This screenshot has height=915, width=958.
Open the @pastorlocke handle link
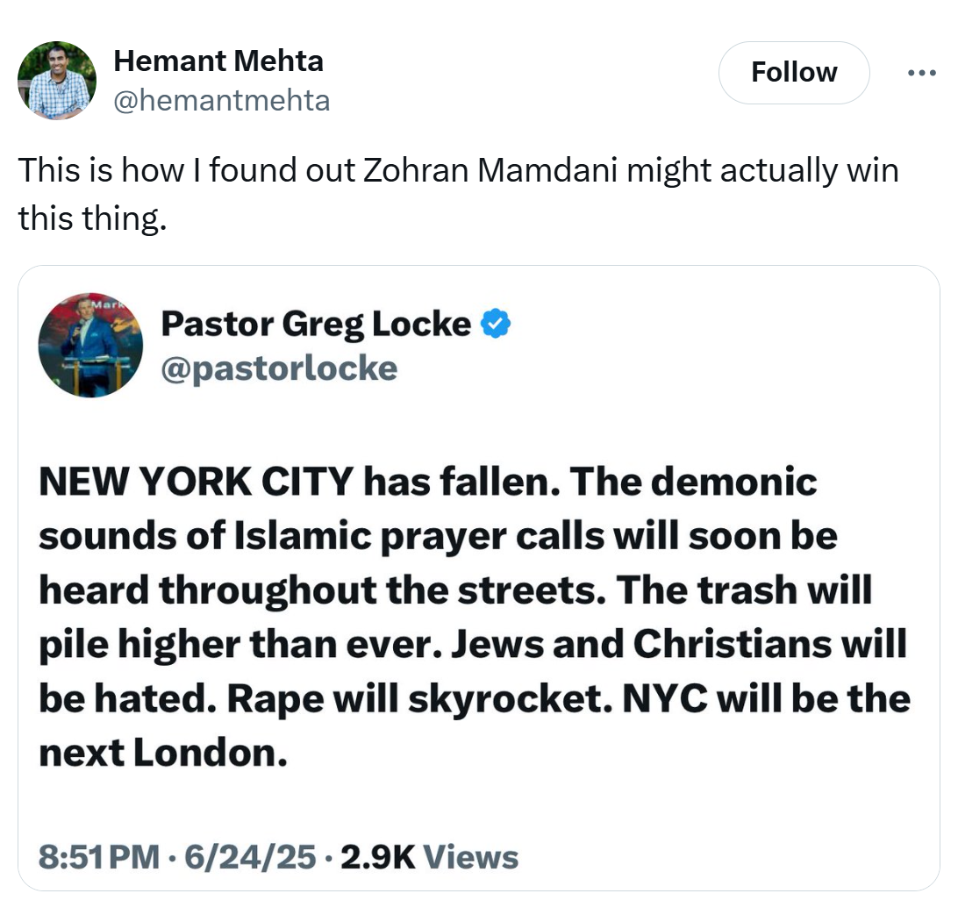(279, 368)
